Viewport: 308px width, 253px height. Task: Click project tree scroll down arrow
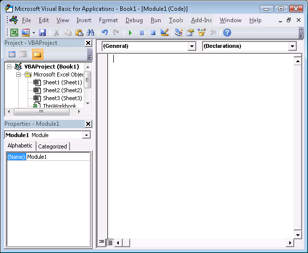[x=88, y=104]
